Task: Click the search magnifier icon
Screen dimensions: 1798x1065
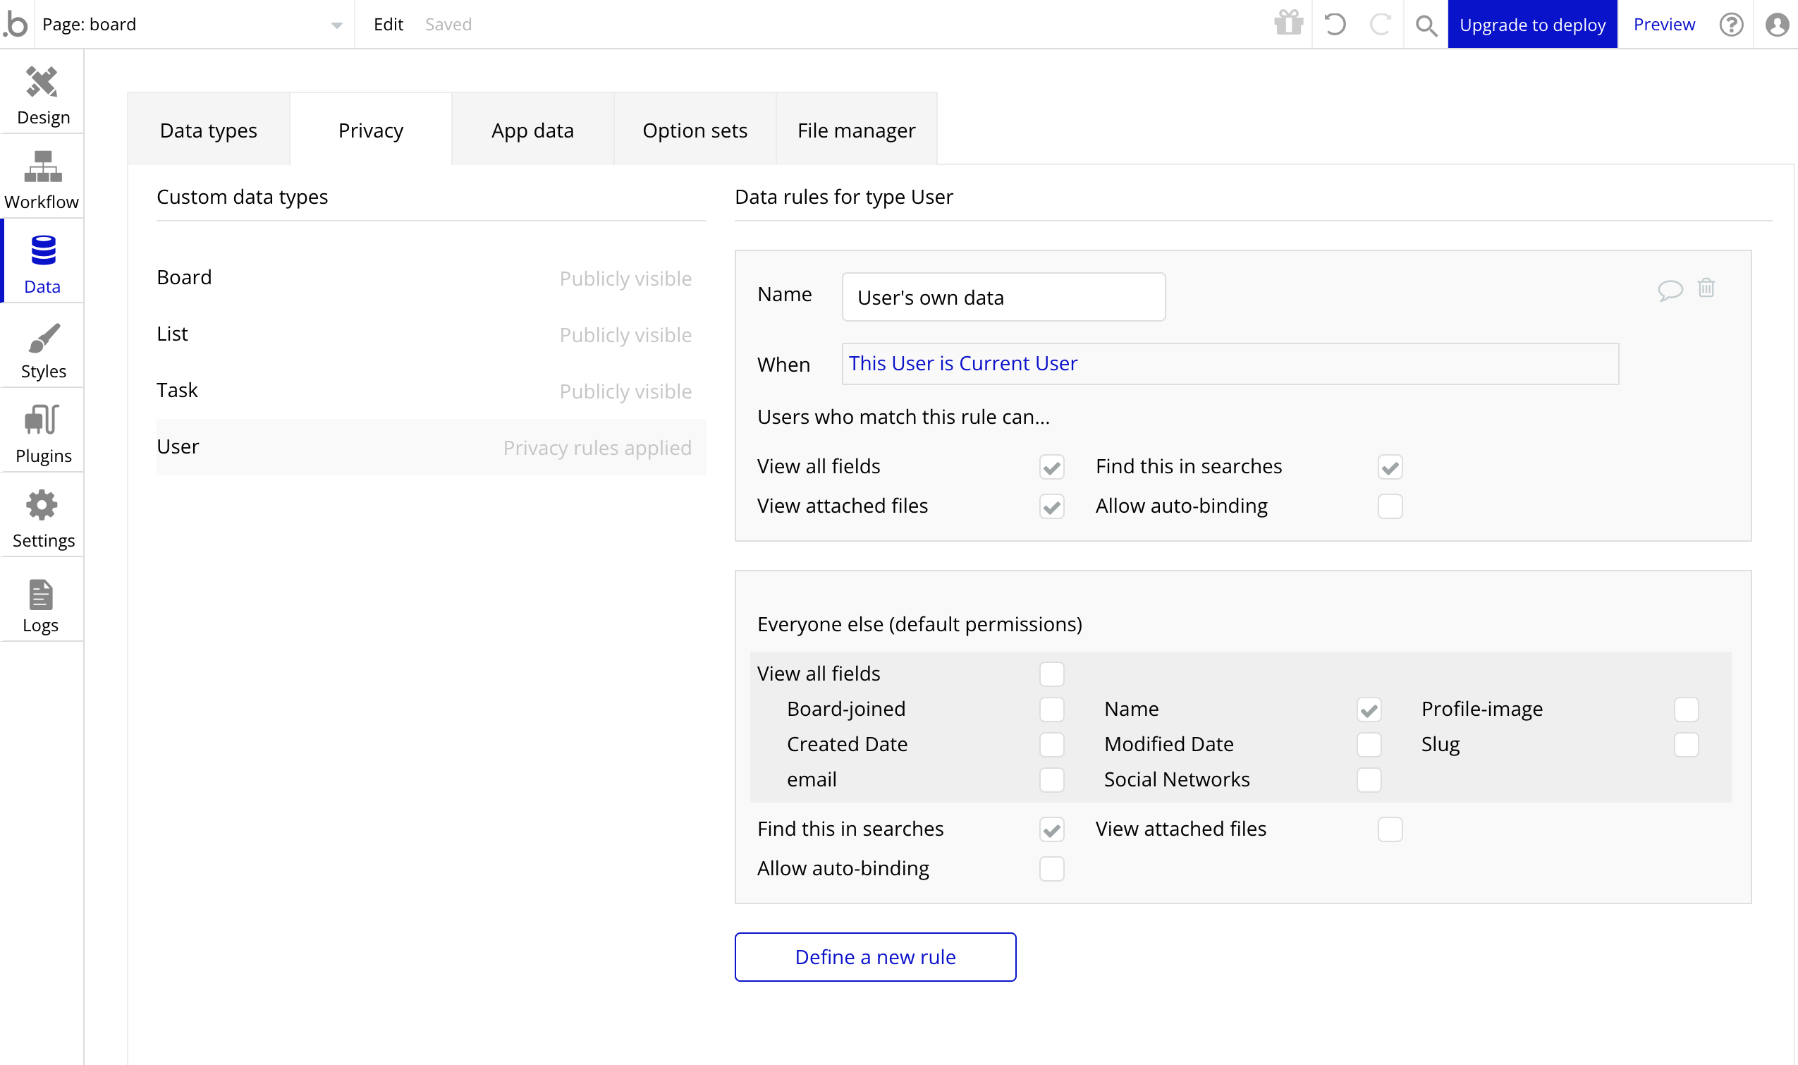Action: tap(1426, 25)
